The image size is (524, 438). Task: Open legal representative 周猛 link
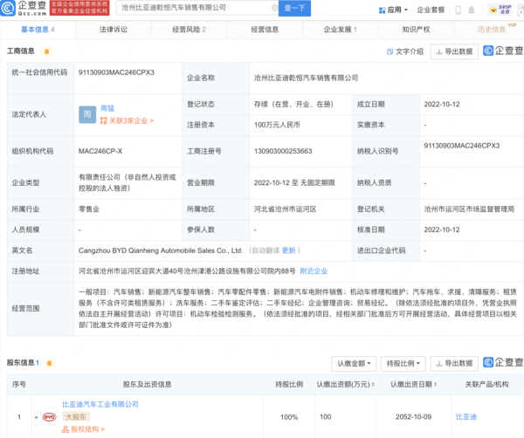tap(107, 108)
